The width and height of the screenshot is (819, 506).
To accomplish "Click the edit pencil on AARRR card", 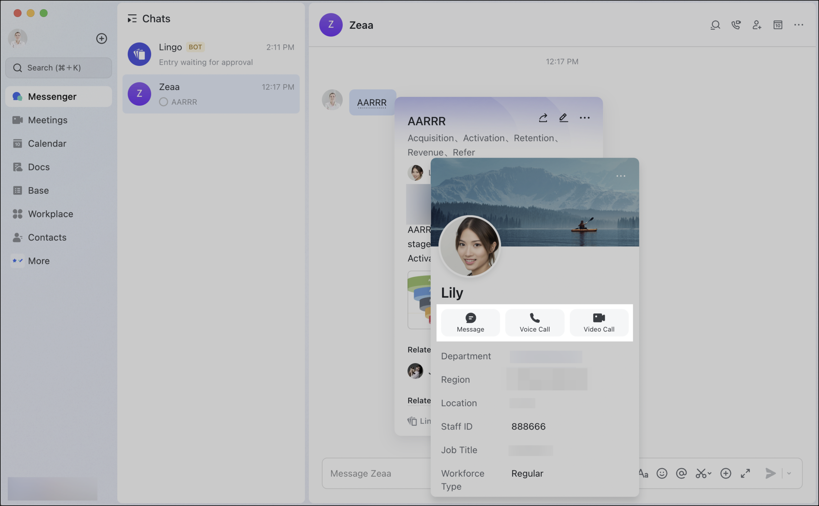I will [x=563, y=118].
